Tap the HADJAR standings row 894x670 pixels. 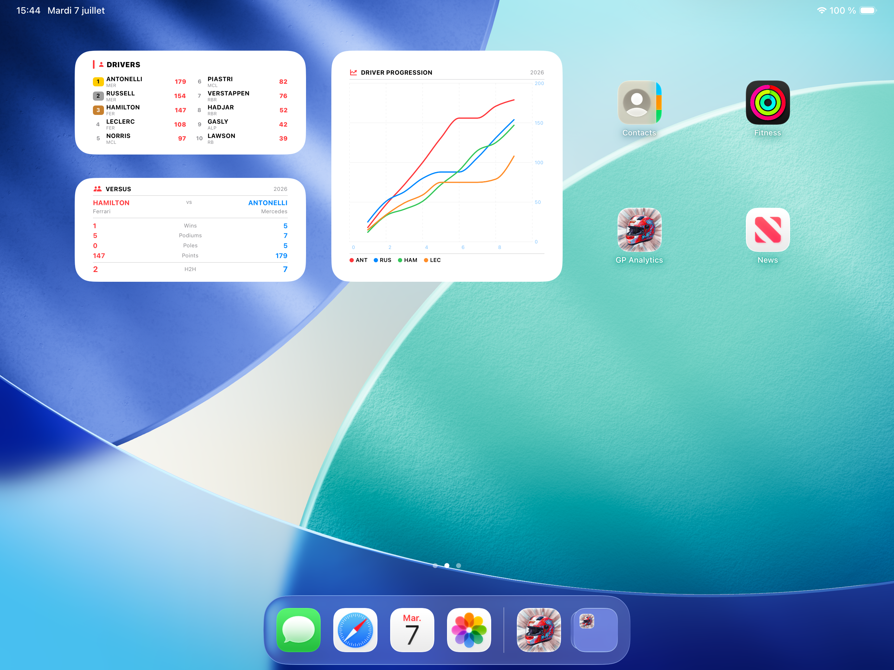pyautogui.click(x=241, y=110)
